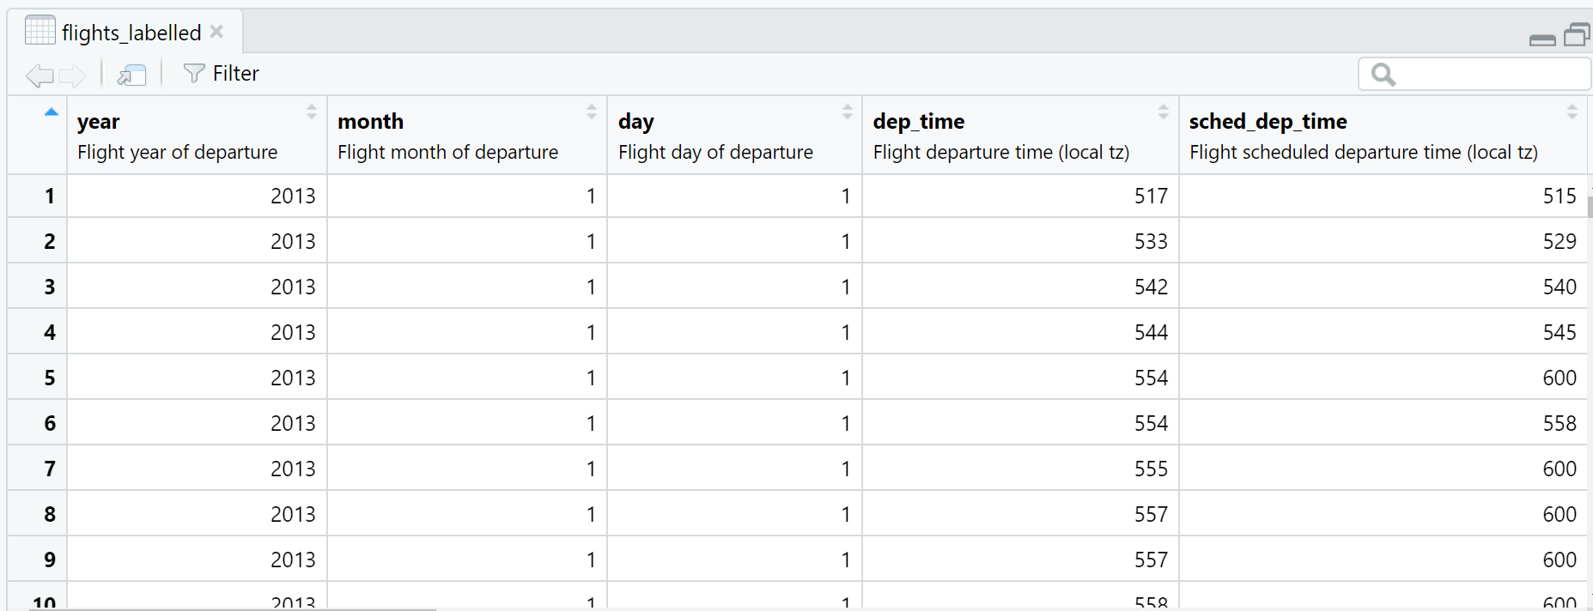This screenshot has height=611, width=1593.
Task: Click the magnifying glass search icon
Action: pyautogui.click(x=1383, y=75)
